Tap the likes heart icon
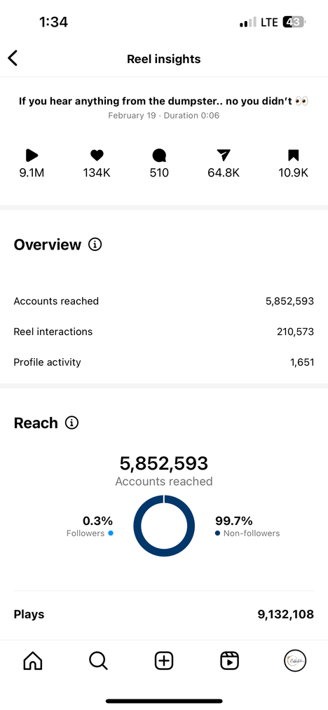The height and width of the screenshot is (710, 328). 97,156
